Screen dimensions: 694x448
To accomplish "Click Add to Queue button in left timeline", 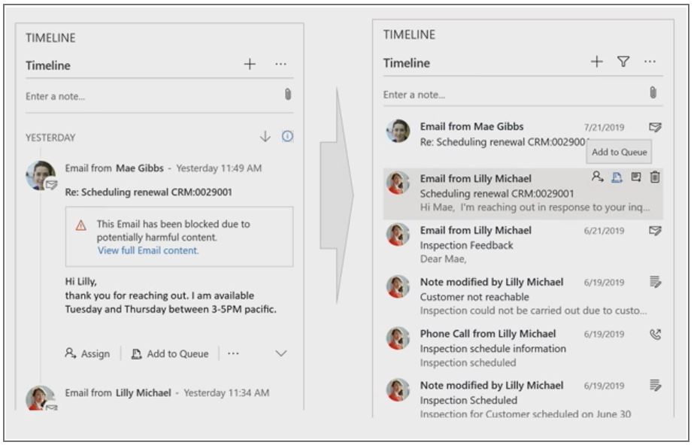I will 170,354.
